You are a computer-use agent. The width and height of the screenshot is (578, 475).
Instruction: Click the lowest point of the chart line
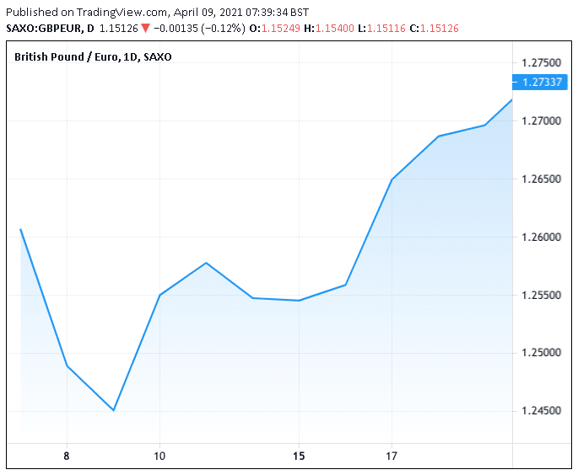(x=113, y=410)
